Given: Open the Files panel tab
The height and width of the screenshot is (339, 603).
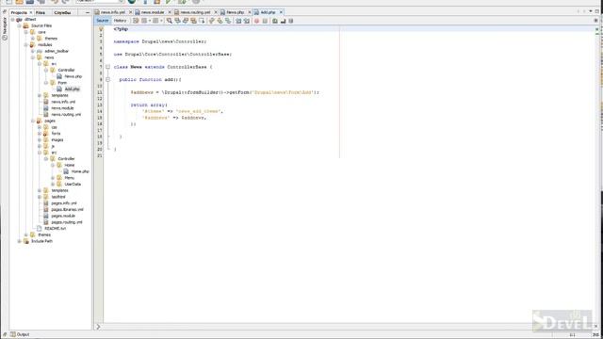Looking at the screenshot, I should [41, 12].
